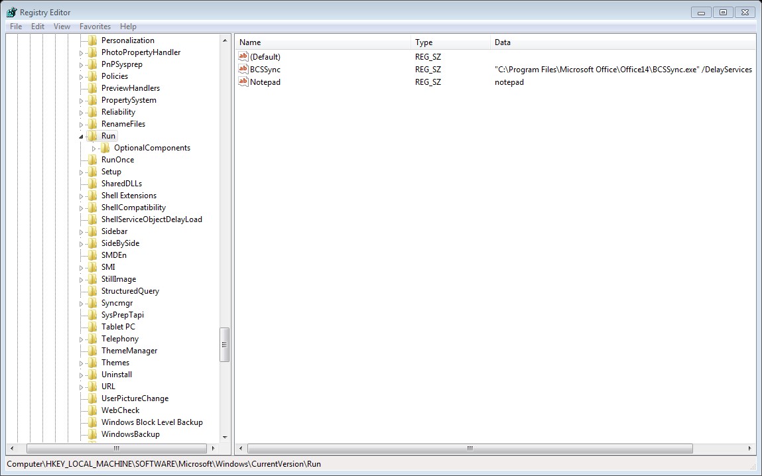Click the folder icon beside Sidebar
Image resolution: width=762 pixels, height=476 pixels.
pyautogui.click(x=92, y=231)
